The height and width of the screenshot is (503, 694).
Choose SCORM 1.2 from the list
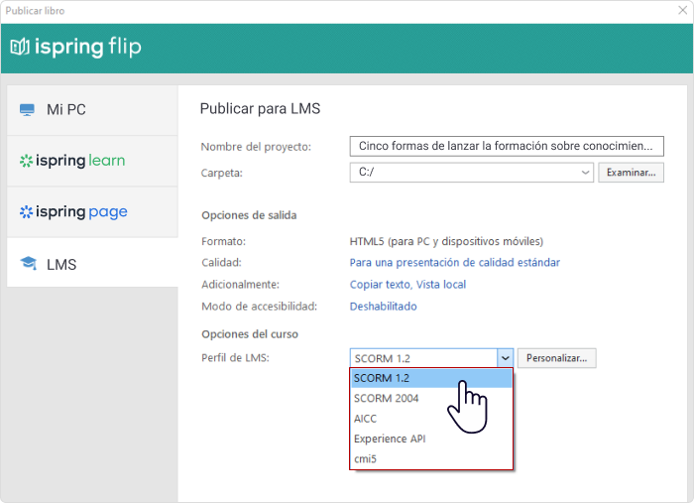(x=431, y=378)
